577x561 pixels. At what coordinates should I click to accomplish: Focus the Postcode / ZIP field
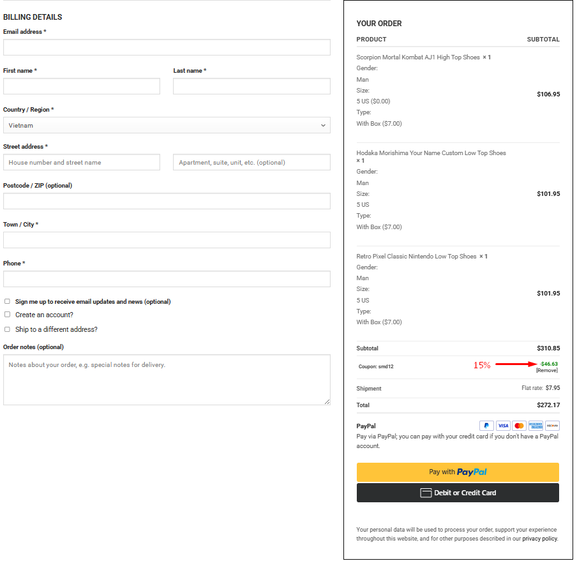tap(167, 201)
